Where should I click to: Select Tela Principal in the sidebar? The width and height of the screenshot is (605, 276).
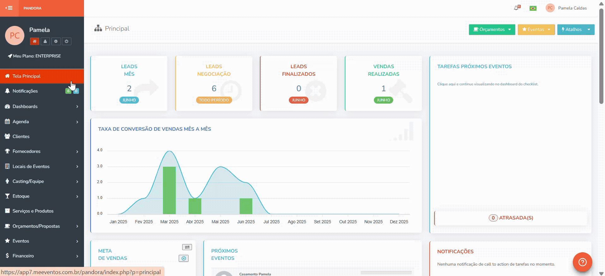42,76
